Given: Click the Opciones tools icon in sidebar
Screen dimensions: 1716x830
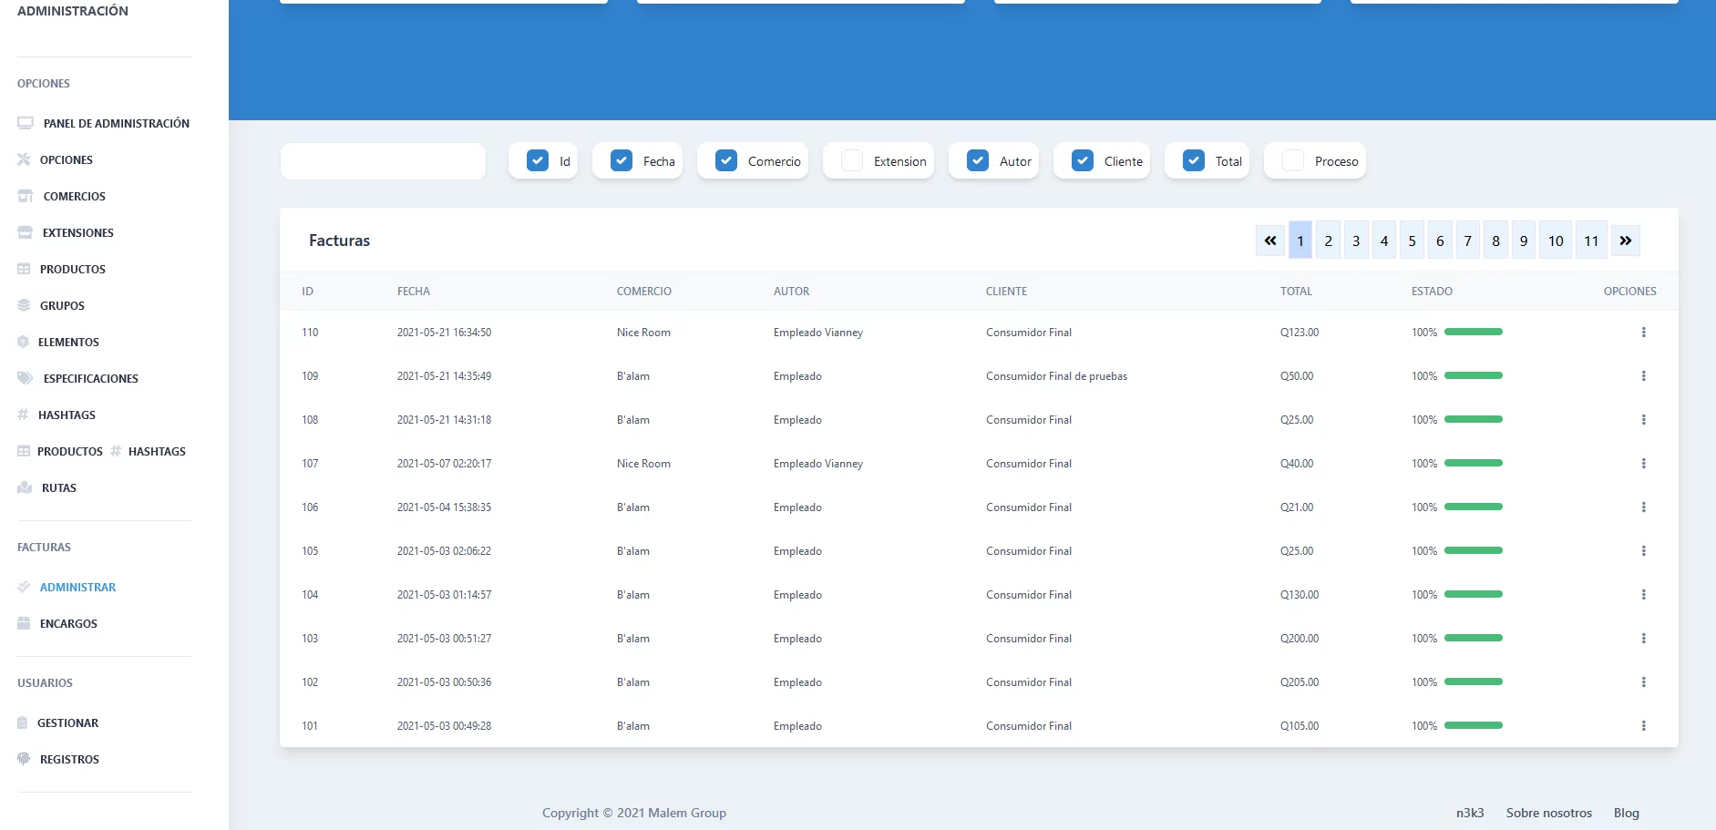Looking at the screenshot, I should tap(24, 159).
